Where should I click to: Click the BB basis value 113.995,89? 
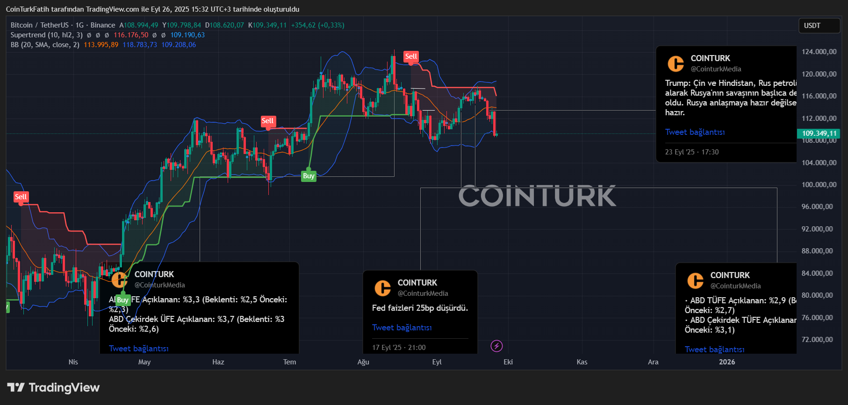point(101,45)
